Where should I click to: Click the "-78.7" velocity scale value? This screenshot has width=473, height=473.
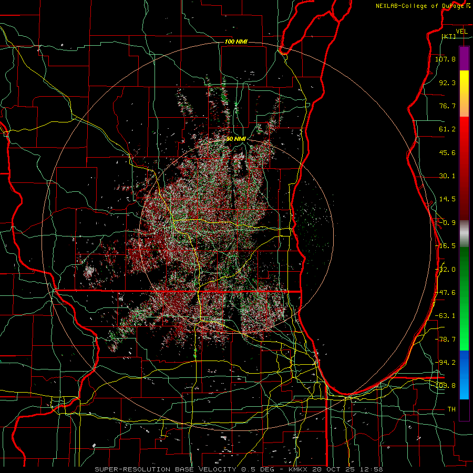[445, 340]
